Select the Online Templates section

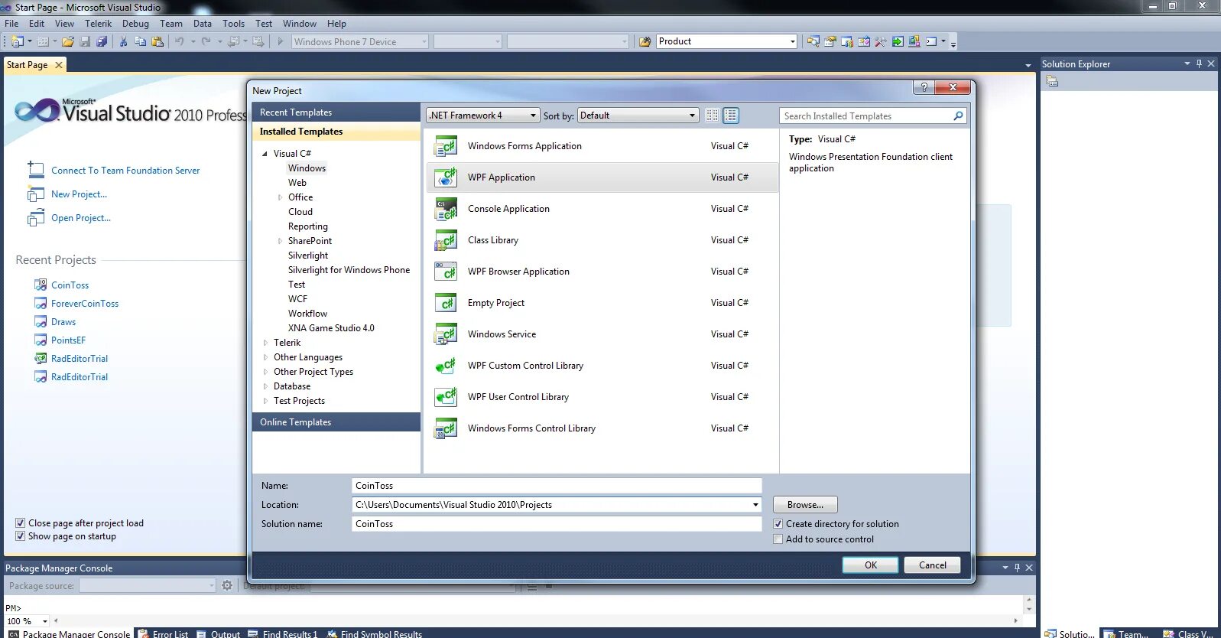336,422
